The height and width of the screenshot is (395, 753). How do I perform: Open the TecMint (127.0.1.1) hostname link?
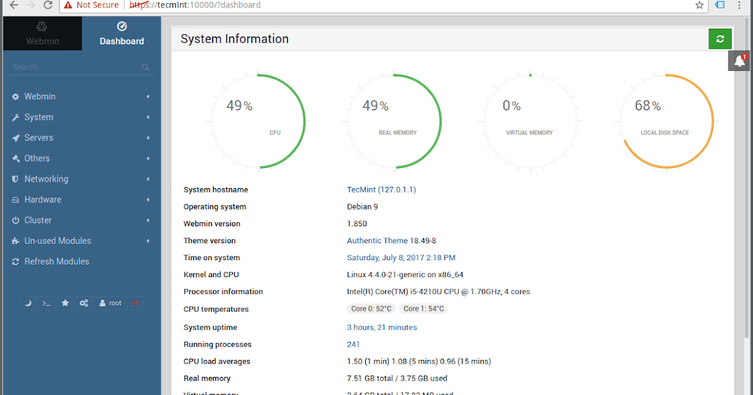[x=382, y=190]
